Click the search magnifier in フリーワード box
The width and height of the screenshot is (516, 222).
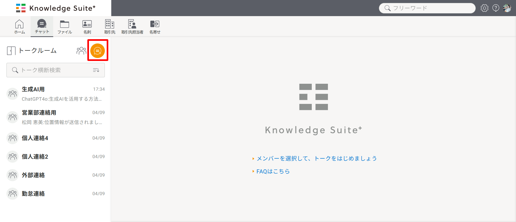[387, 8]
